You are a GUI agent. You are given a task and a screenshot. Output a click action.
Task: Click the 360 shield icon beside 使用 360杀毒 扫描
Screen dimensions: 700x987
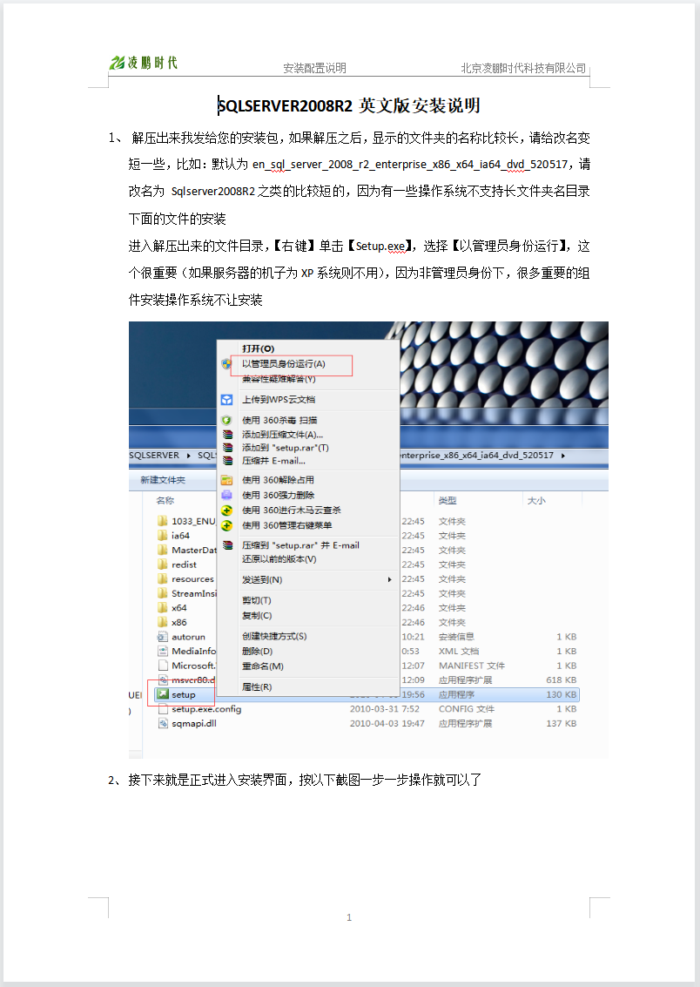pyautogui.click(x=226, y=420)
